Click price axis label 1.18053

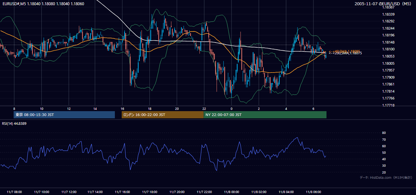click(388, 56)
